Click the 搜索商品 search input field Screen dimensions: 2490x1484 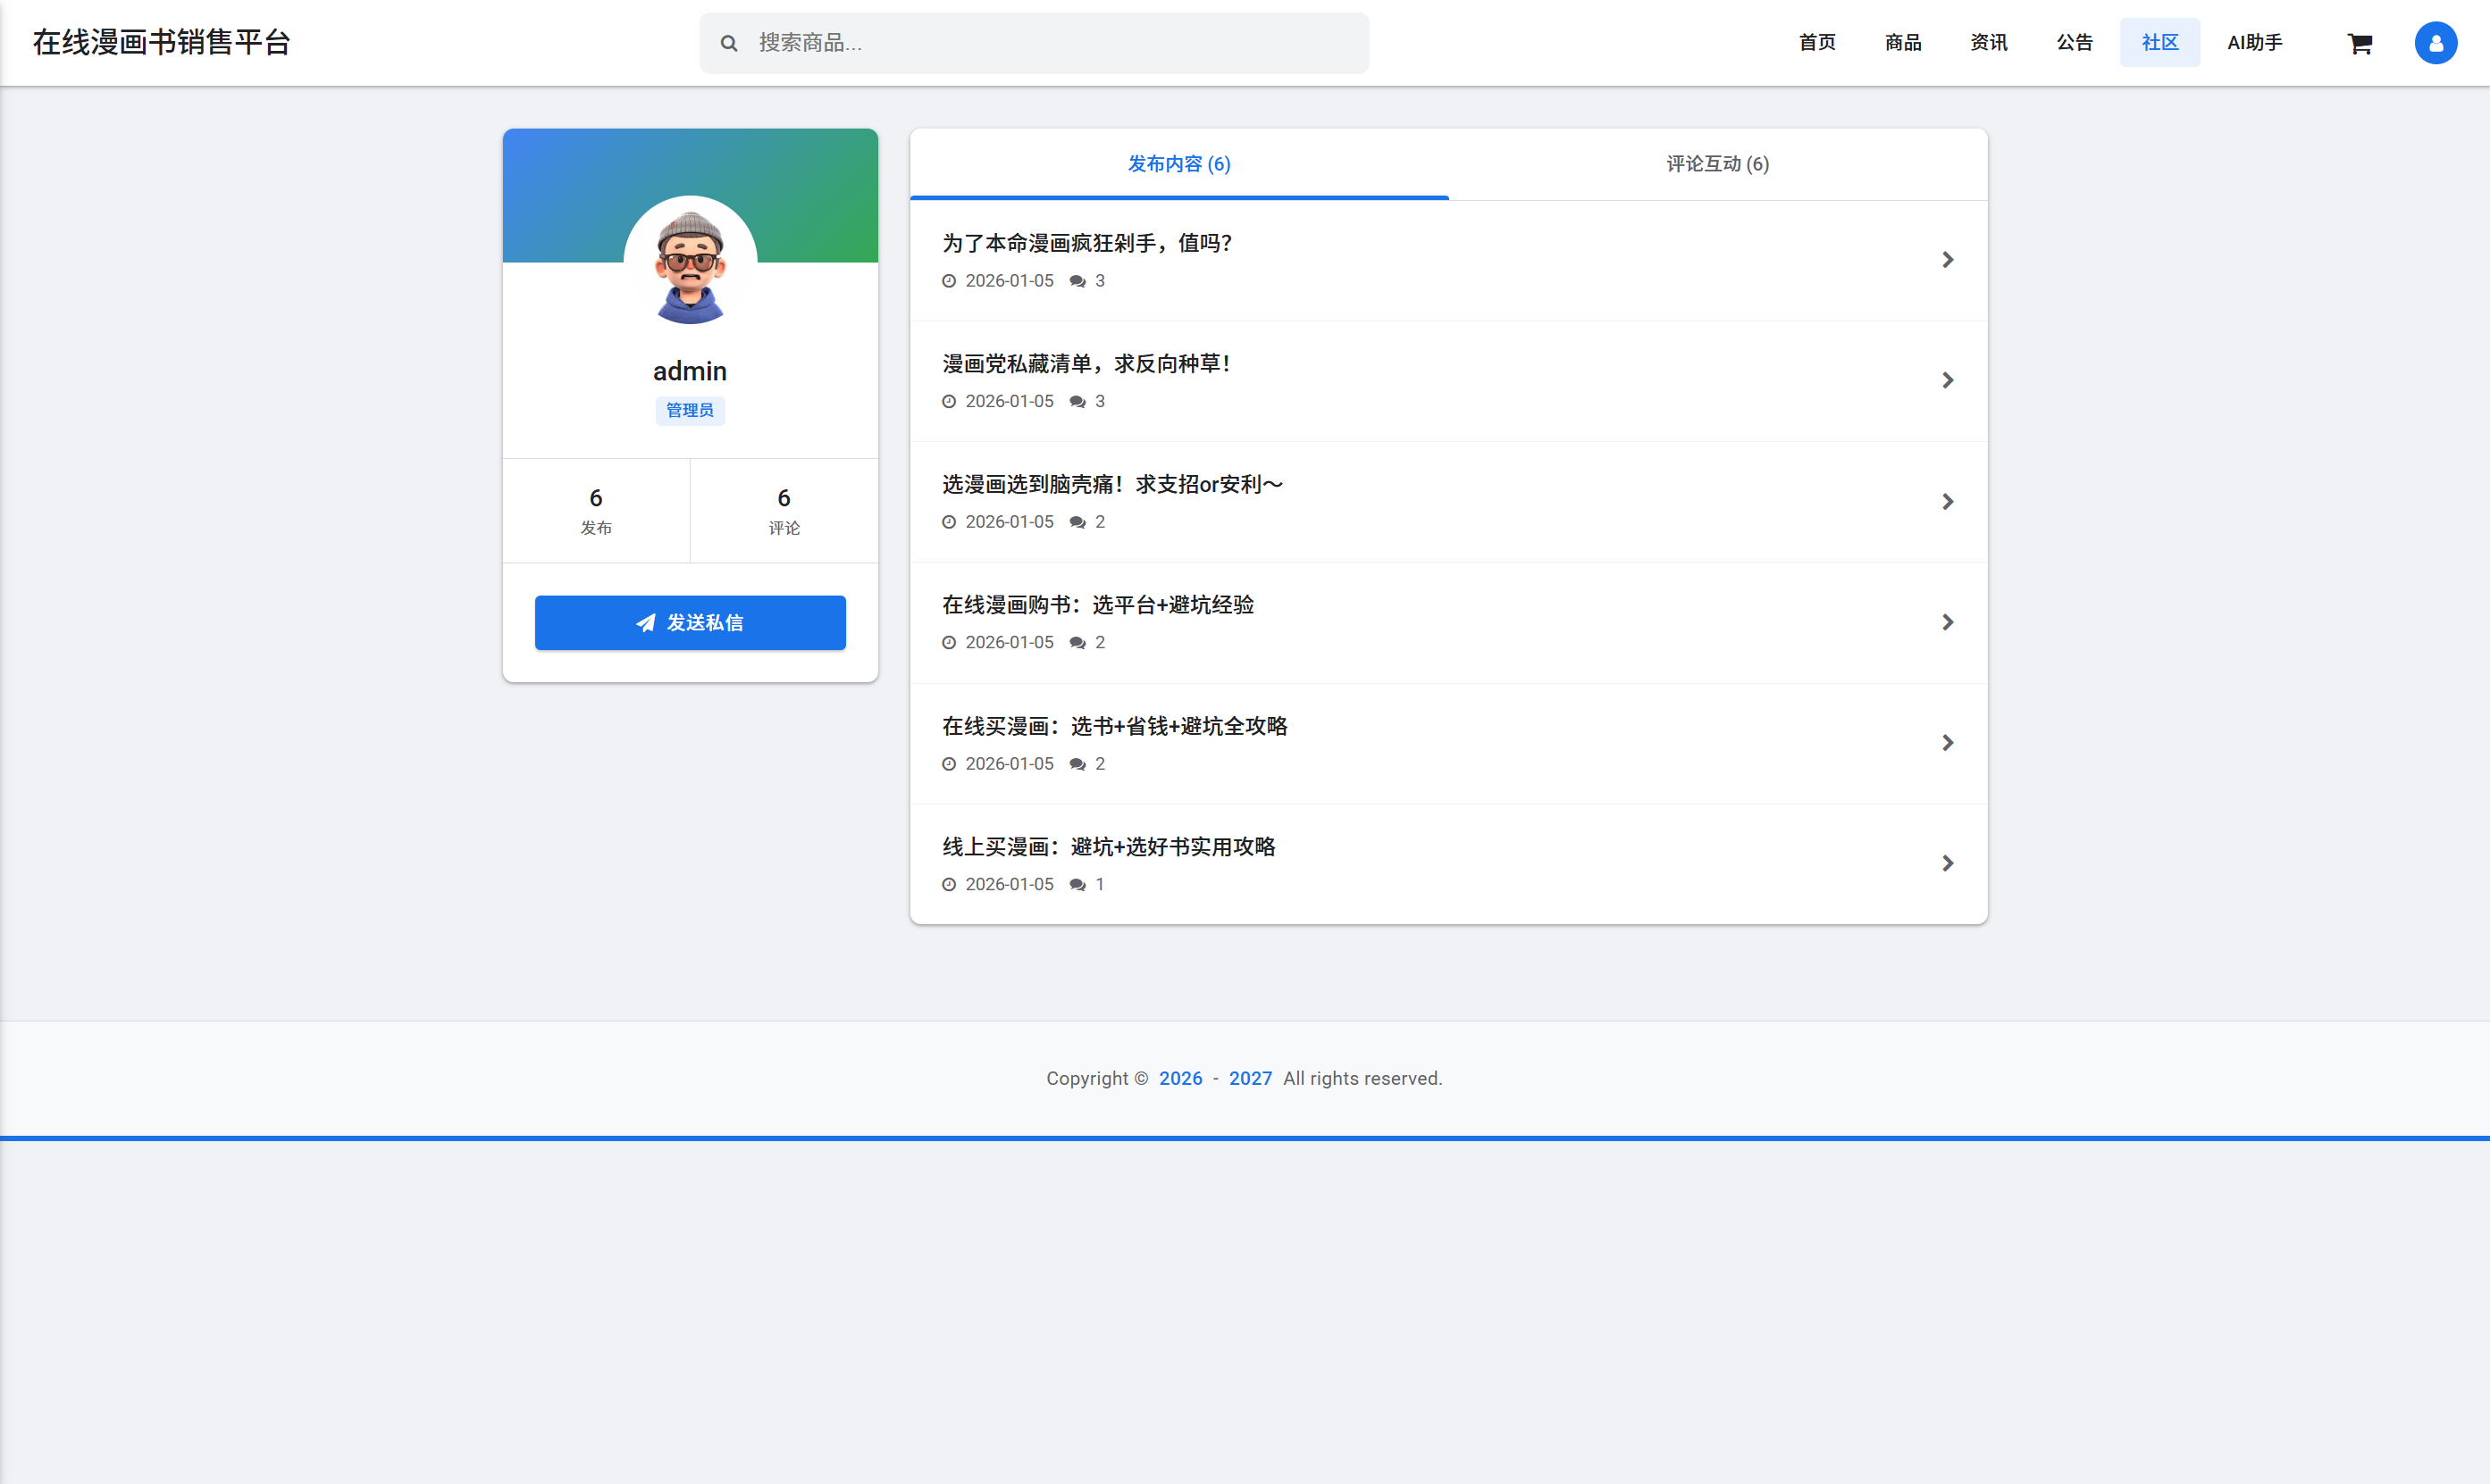coord(1035,42)
